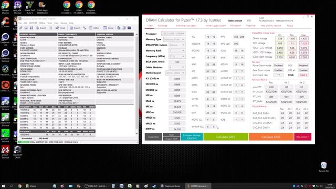Open the Recycle Bin on the desktop
Screen dimensions: 336x189
323,167
